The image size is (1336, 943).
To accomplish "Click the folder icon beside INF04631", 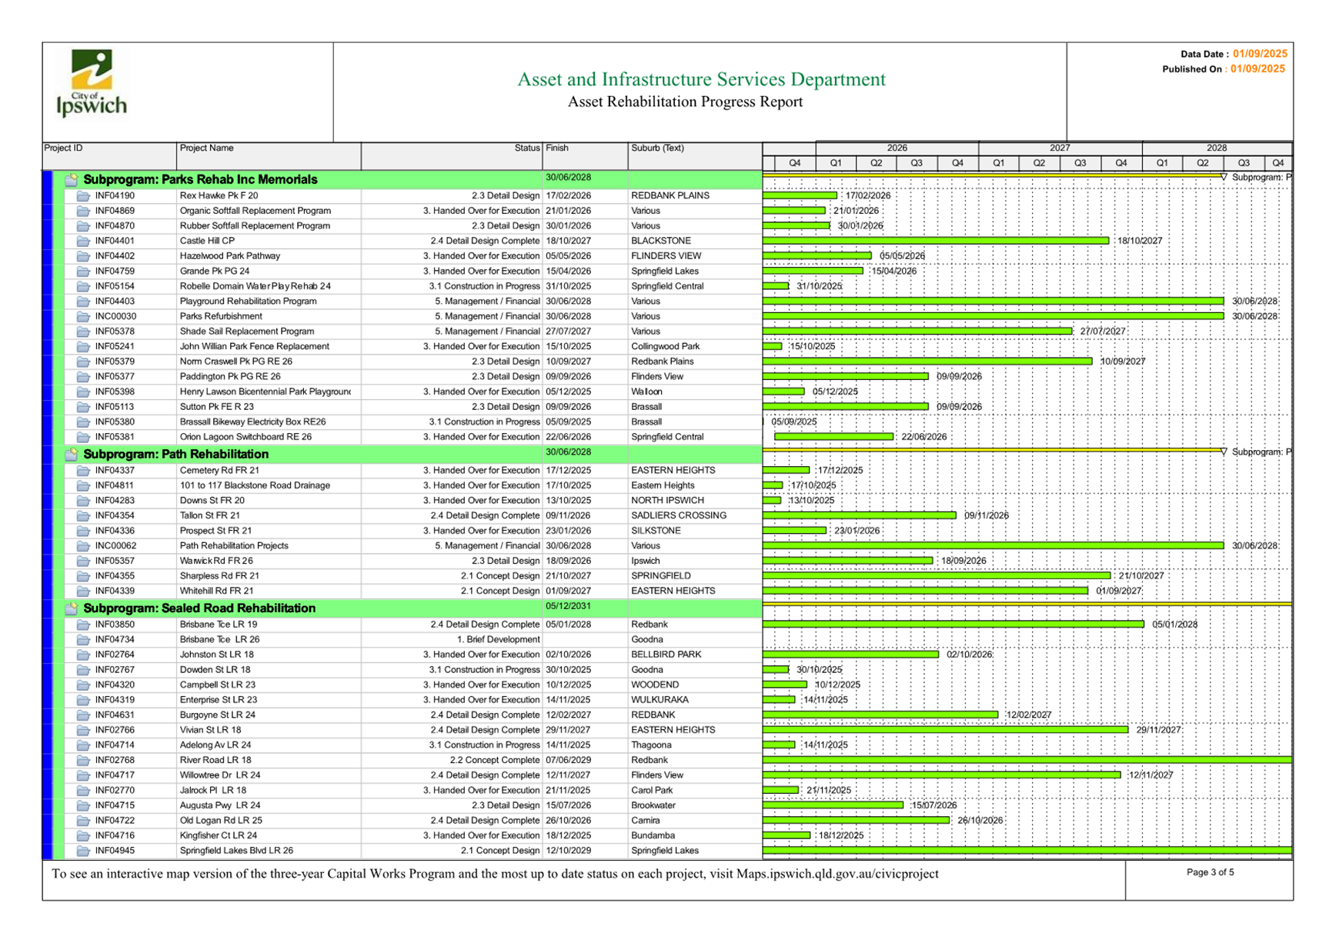I will point(83,715).
